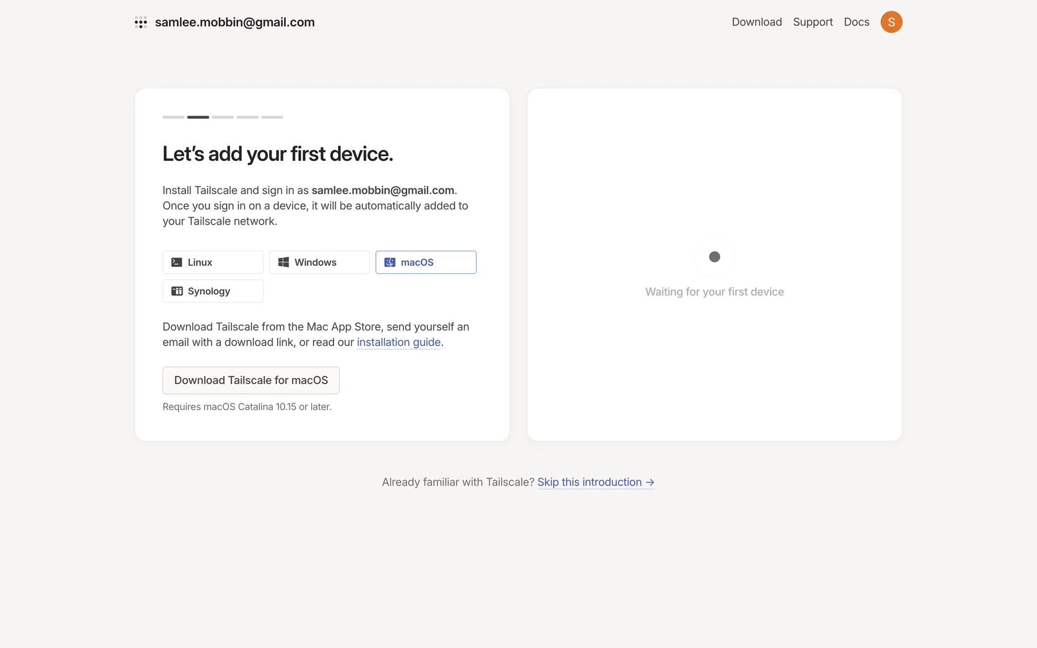This screenshot has width=1037, height=648.
Task: Select the Linux platform option
Action: click(x=213, y=262)
